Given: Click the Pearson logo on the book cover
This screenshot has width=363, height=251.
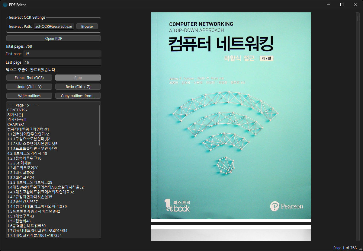Looking at the screenshot, I should point(286,207).
